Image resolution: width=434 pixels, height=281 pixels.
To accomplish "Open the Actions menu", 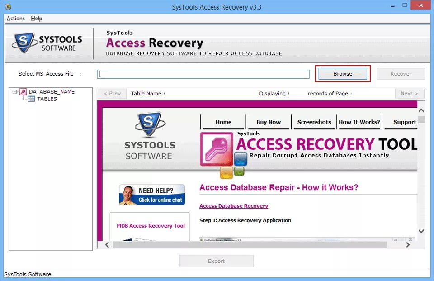I will pos(15,19).
